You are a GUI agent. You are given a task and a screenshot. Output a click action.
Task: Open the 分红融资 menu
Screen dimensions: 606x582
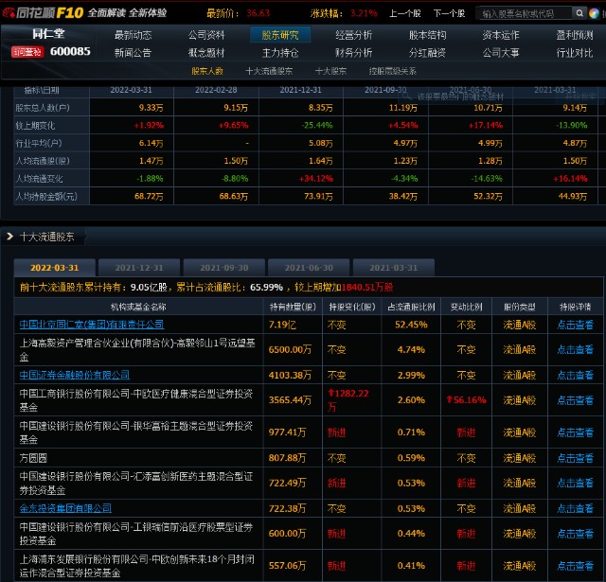[427, 53]
